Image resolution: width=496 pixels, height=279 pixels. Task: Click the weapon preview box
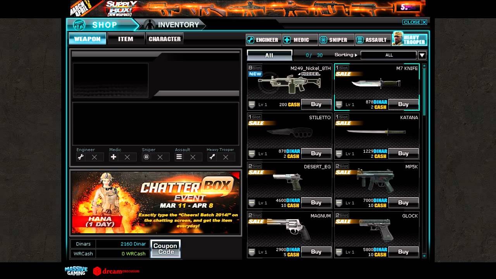(x=110, y=80)
